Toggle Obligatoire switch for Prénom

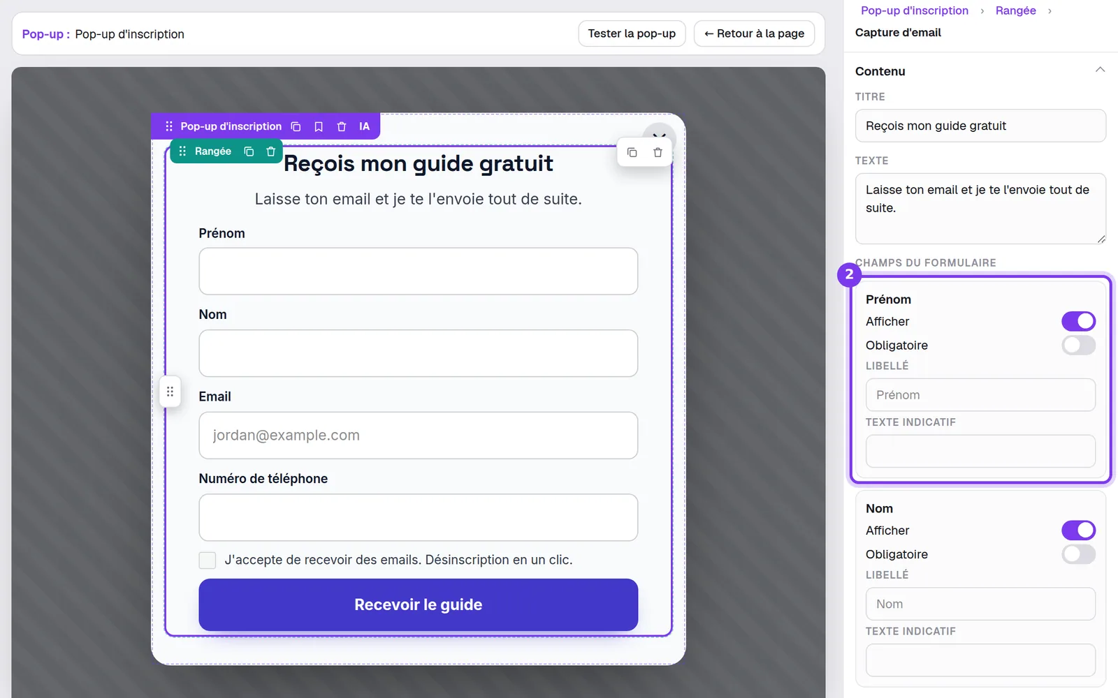coord(1078,345)
